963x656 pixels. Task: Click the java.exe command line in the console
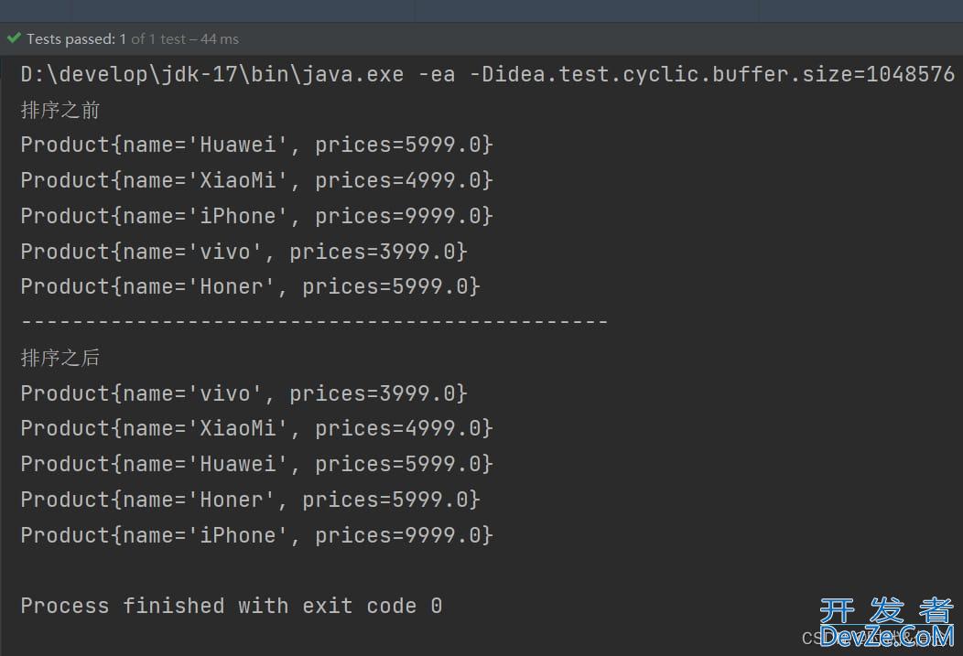(x=488, y=74)
